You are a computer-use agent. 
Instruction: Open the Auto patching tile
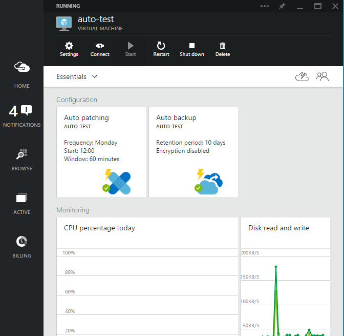click(101, 152)
